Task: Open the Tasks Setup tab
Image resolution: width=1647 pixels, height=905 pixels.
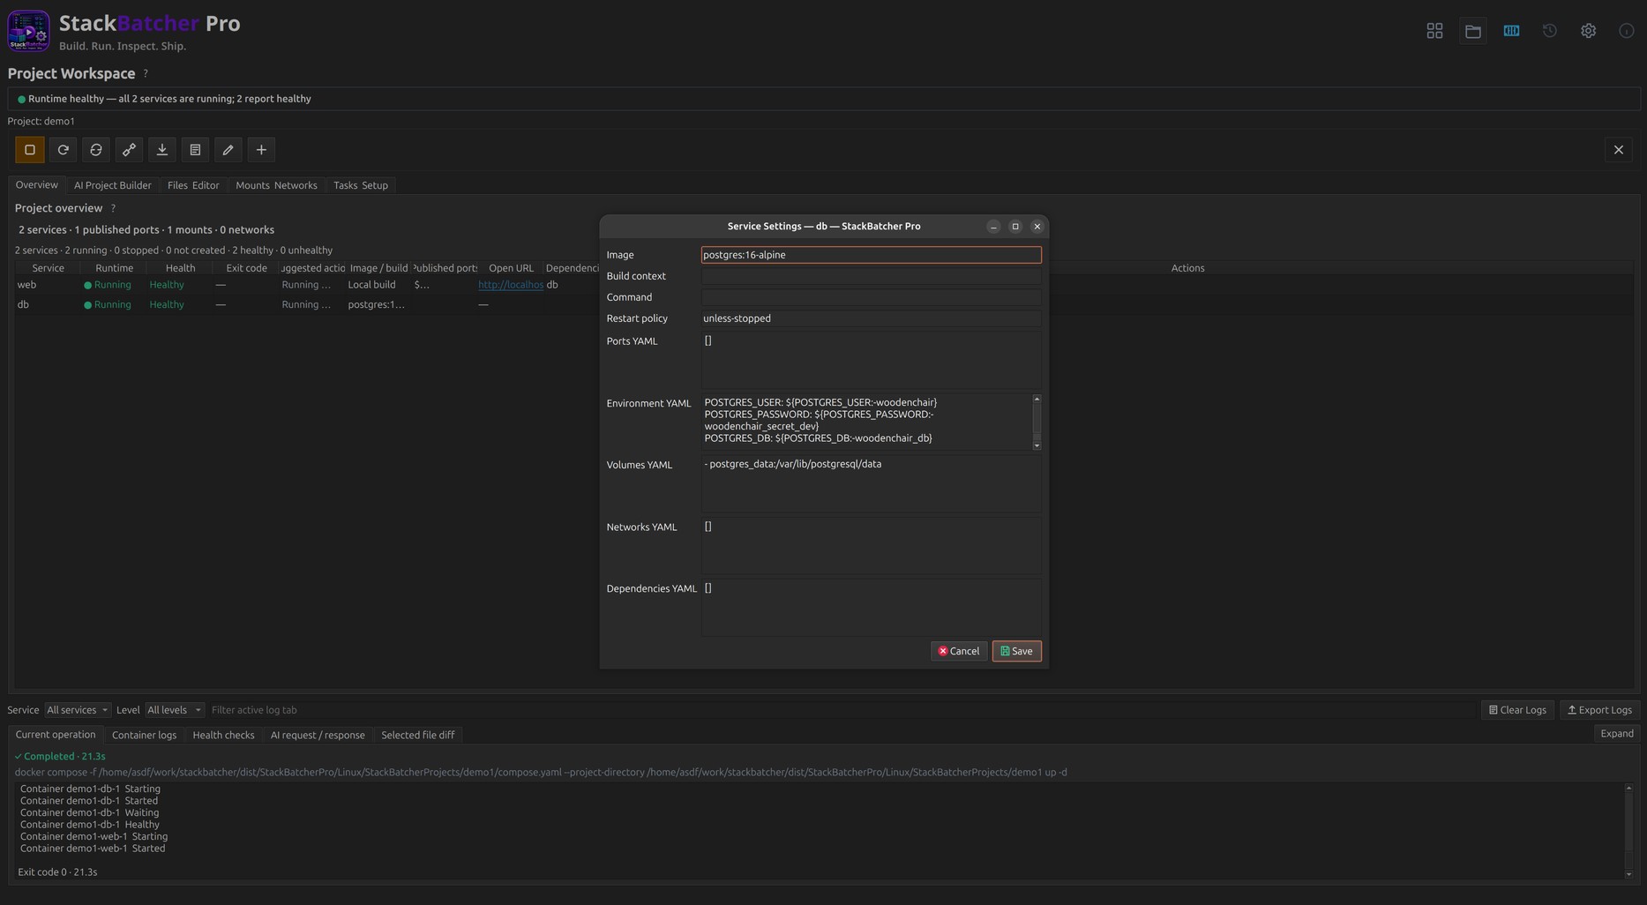Action: [361, 185]
